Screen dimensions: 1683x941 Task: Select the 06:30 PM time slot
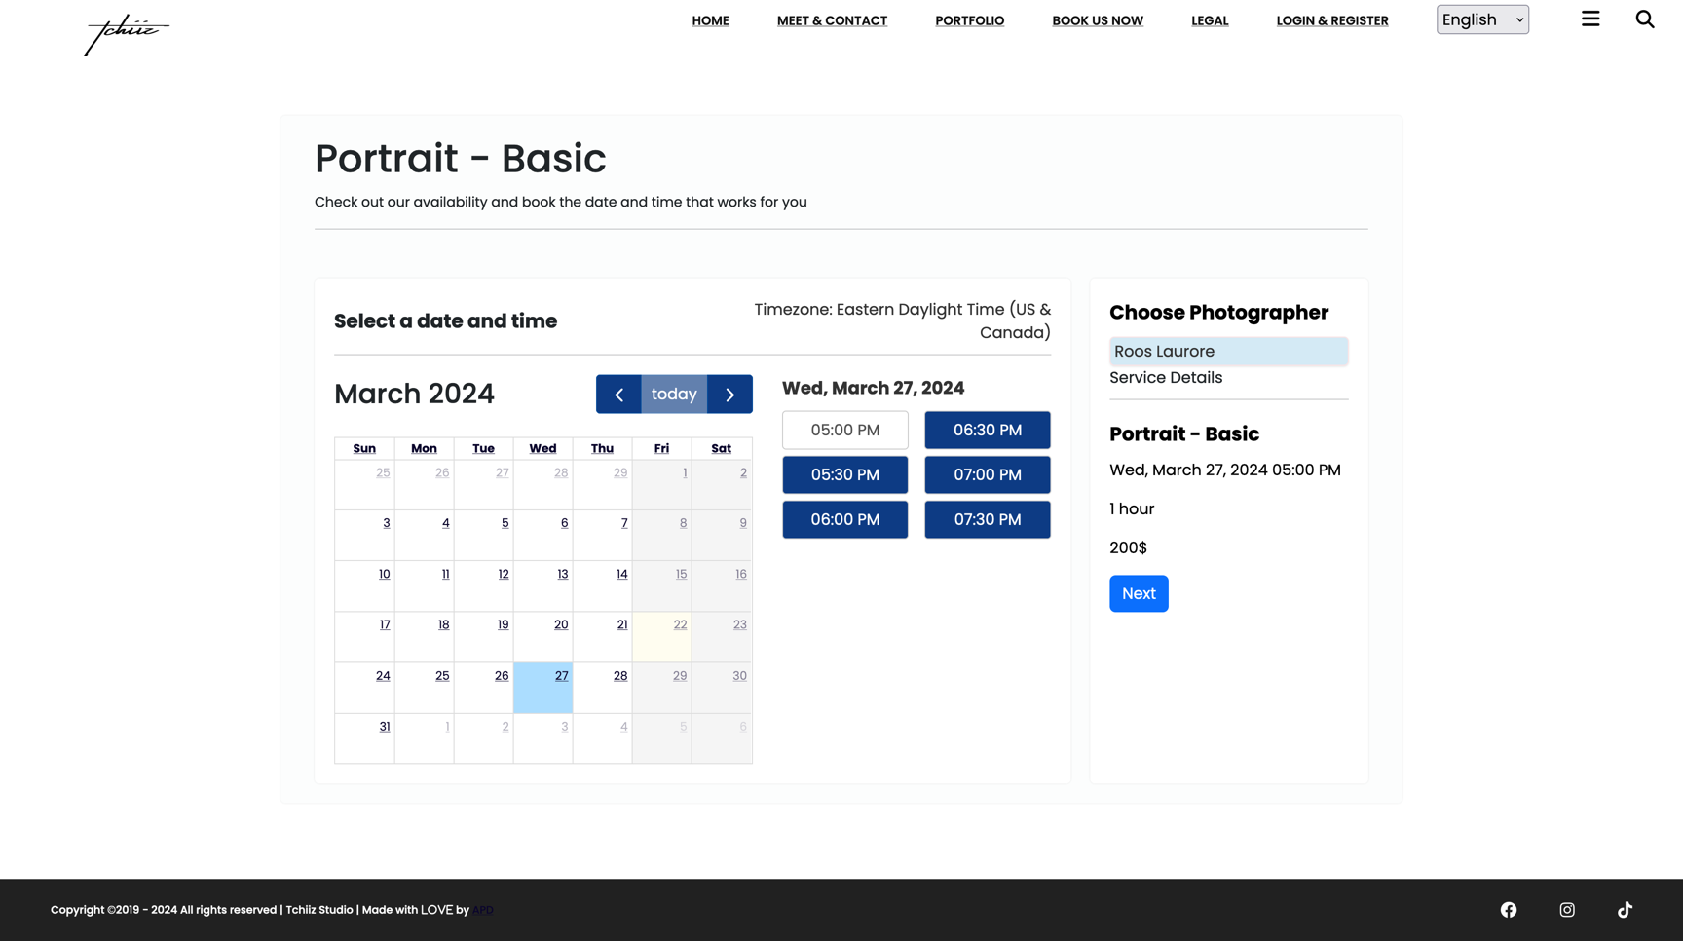click(988, 430)
